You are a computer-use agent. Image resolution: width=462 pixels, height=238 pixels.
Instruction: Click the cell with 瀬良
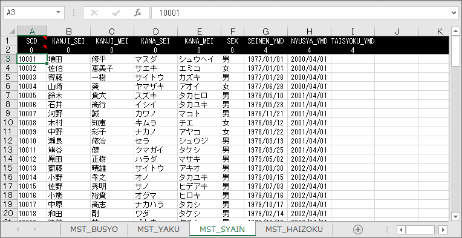point(69,140)
